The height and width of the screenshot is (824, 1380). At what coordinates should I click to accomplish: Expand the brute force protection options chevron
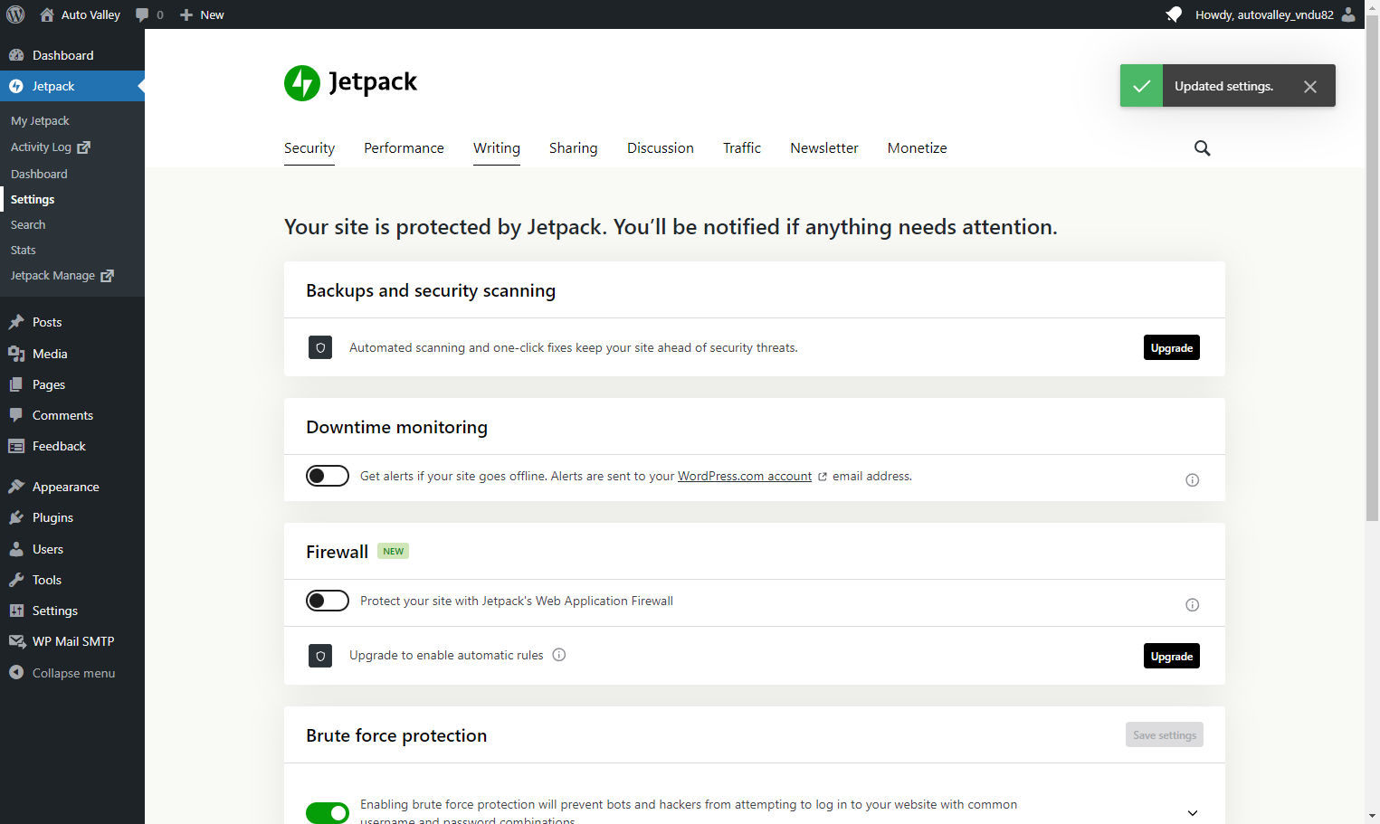coord(1193,813)
